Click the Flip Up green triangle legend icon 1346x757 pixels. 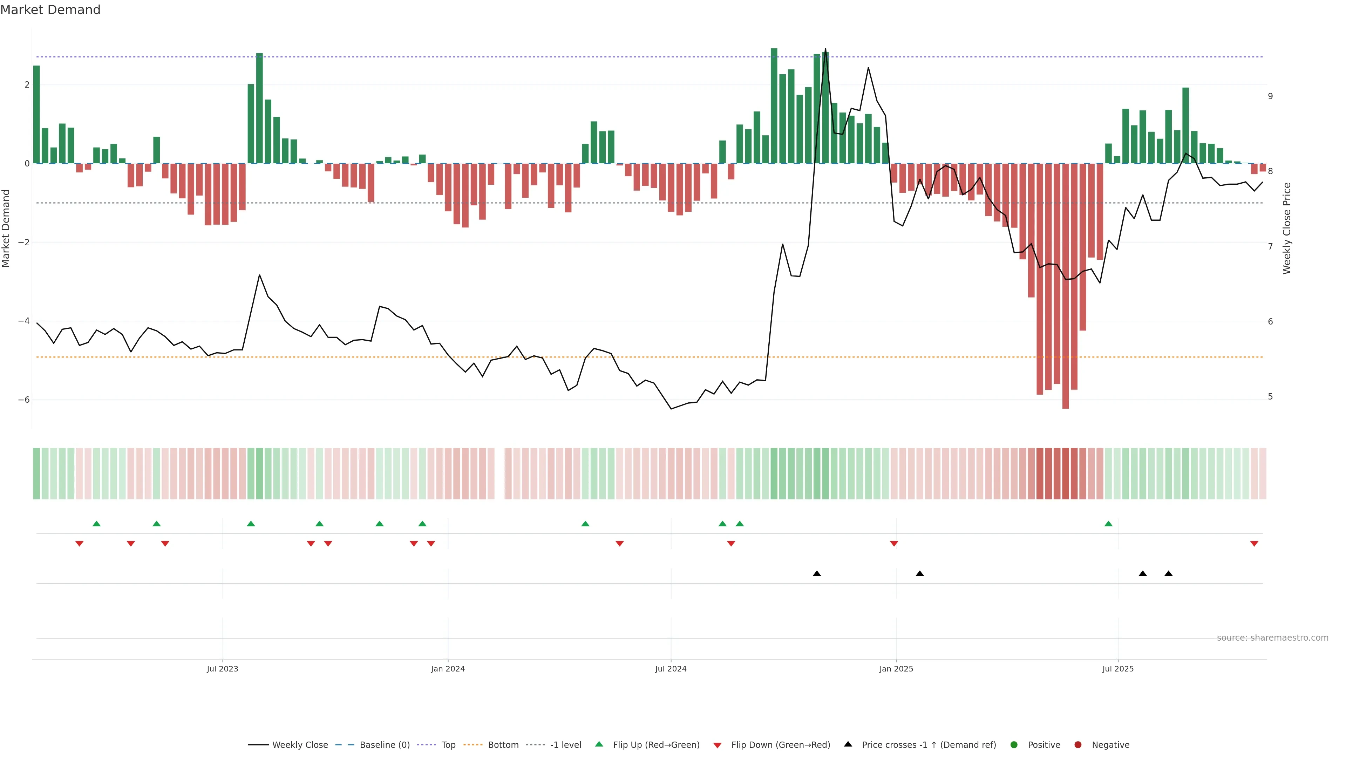tap(599, 744)
